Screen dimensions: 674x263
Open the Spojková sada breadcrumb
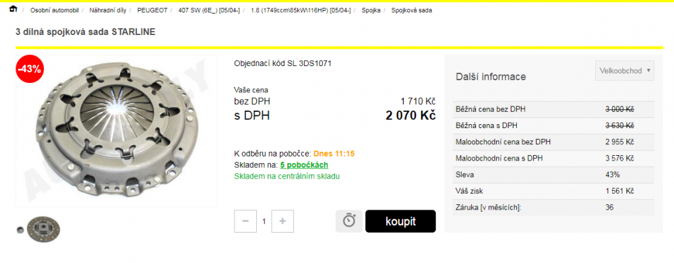(411, 10)
